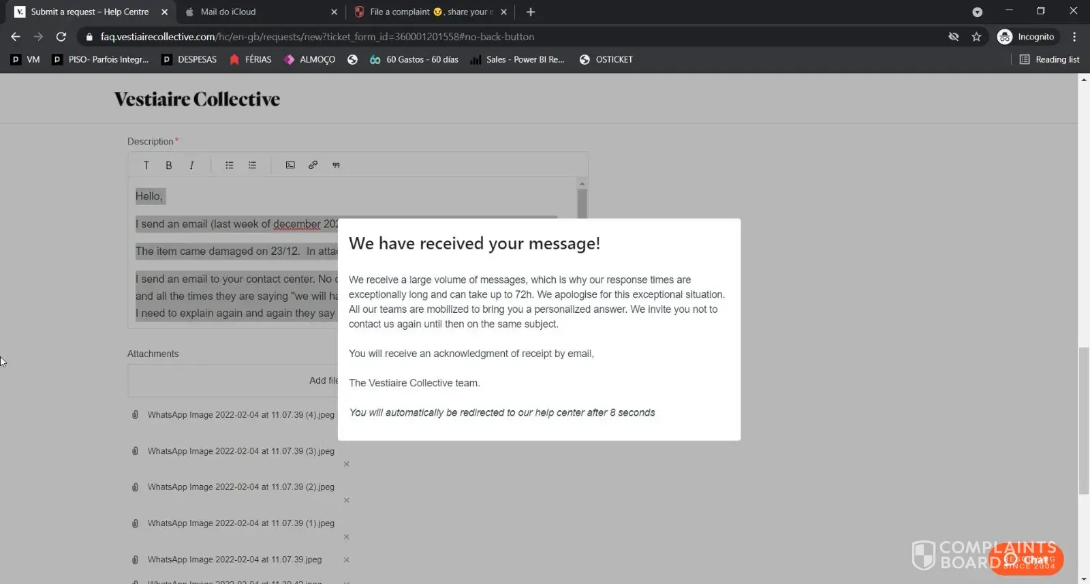Screen dimensions: 1090x584
Task: Go back to previous page
Action: [16, 37]
